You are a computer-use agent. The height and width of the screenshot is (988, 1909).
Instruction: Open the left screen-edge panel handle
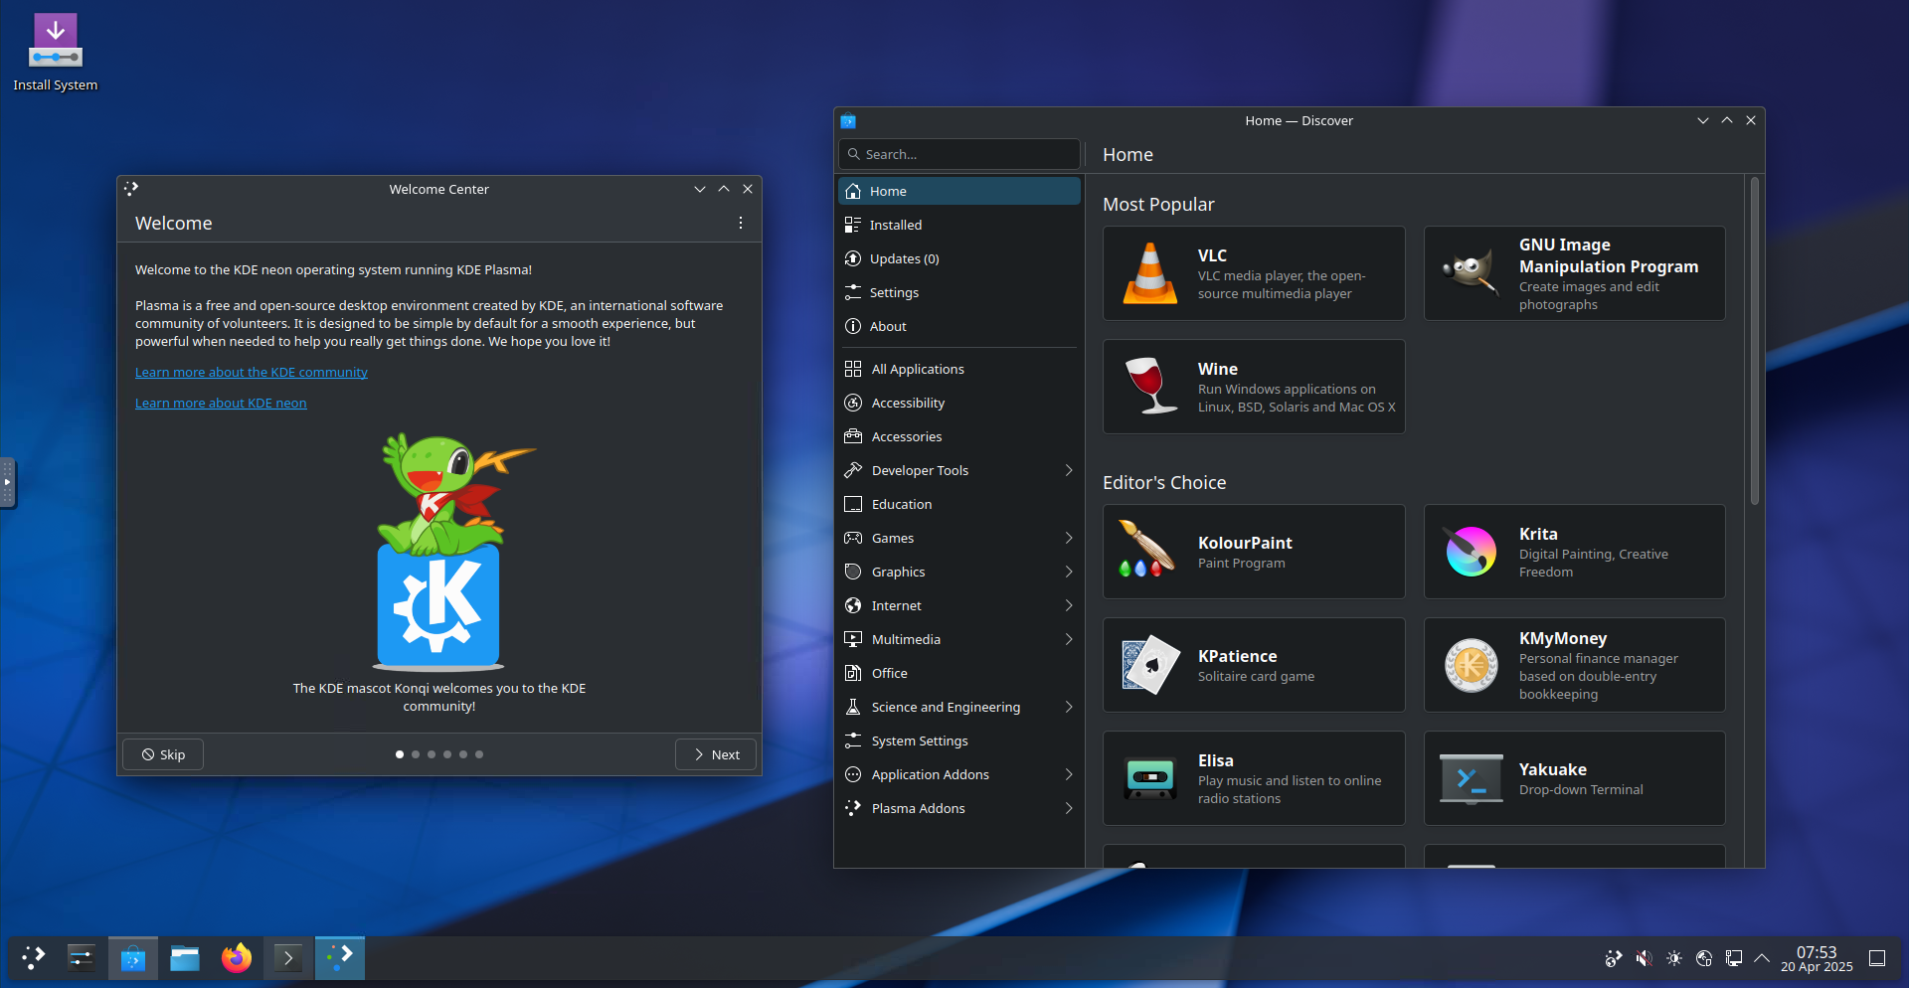coord(7,482)
